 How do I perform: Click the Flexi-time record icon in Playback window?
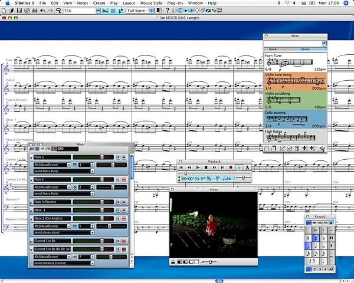pyautogui.click(x=231, y=167)
